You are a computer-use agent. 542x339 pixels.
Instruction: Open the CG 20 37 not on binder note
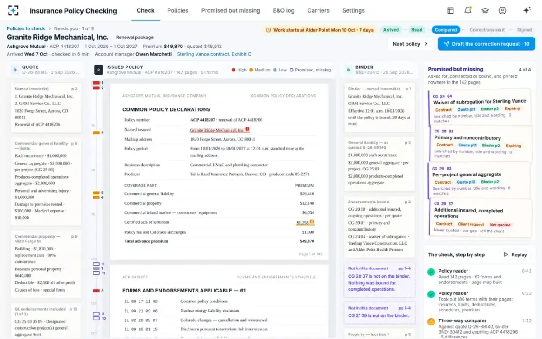pyautogui.click(x=379, y=280)
